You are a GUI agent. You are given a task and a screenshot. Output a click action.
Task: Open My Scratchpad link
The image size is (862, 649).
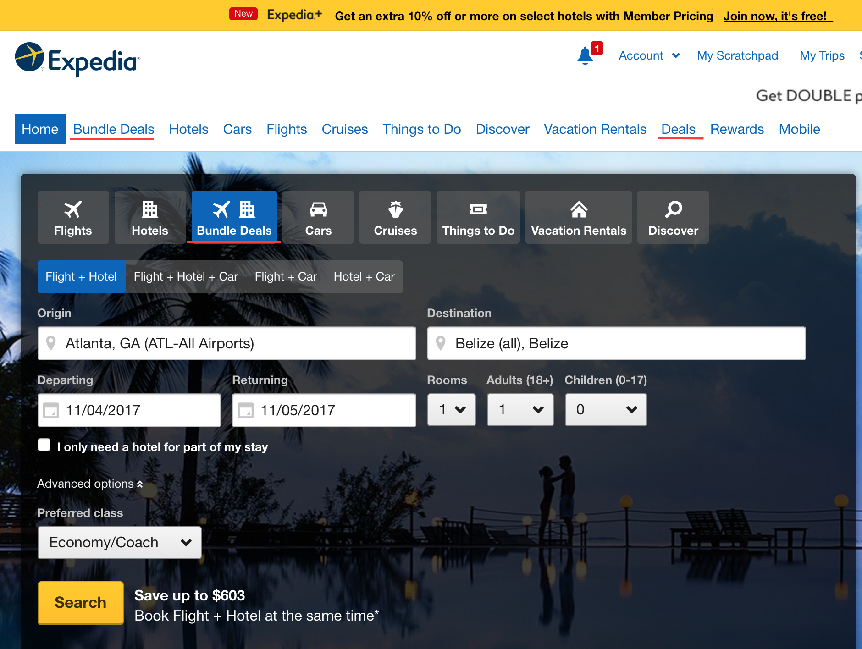pyautogui.click(x=737, y=55)
